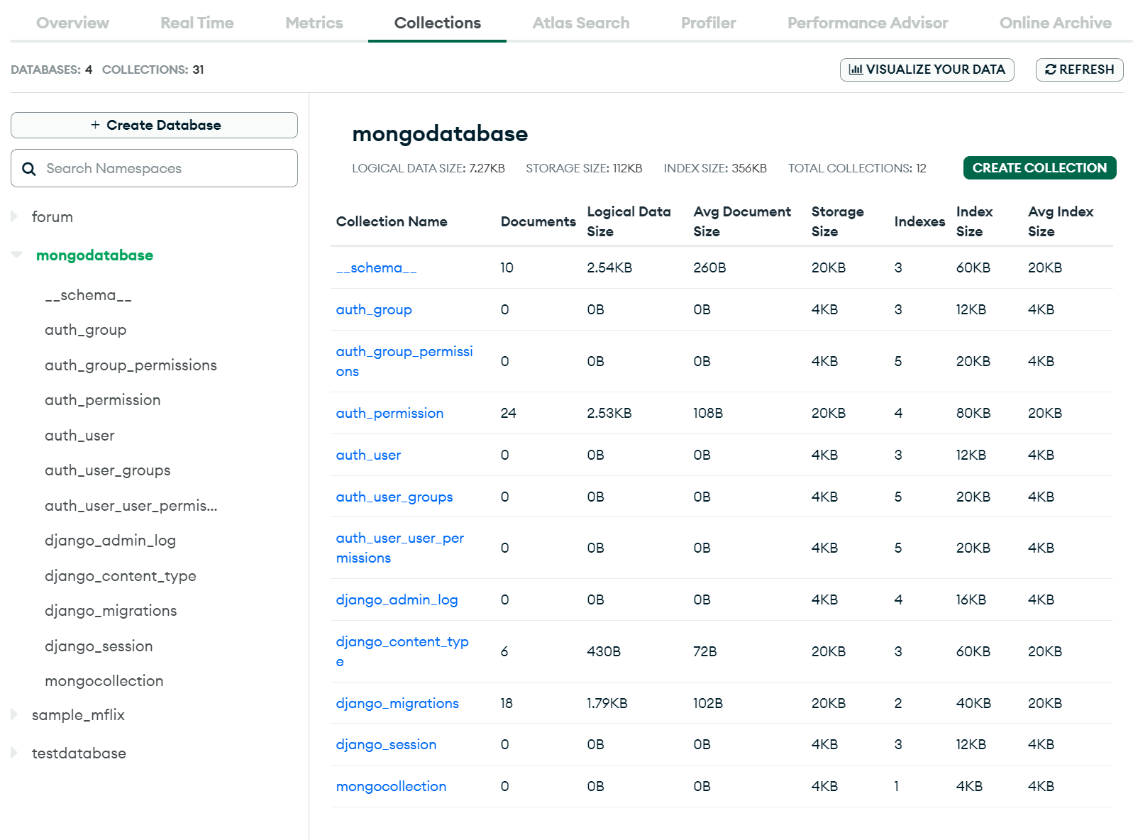Select django_admin_log in the sidebar
The width and height of the screenshot is (1133, 840).
(110, 541)
